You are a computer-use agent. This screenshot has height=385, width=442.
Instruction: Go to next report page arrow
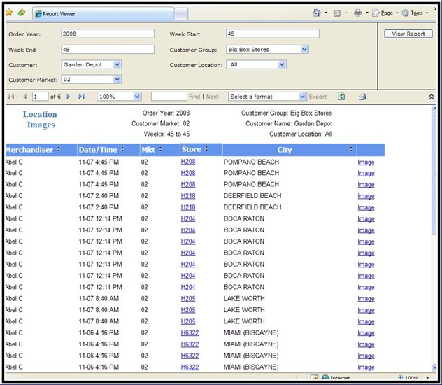69,97
